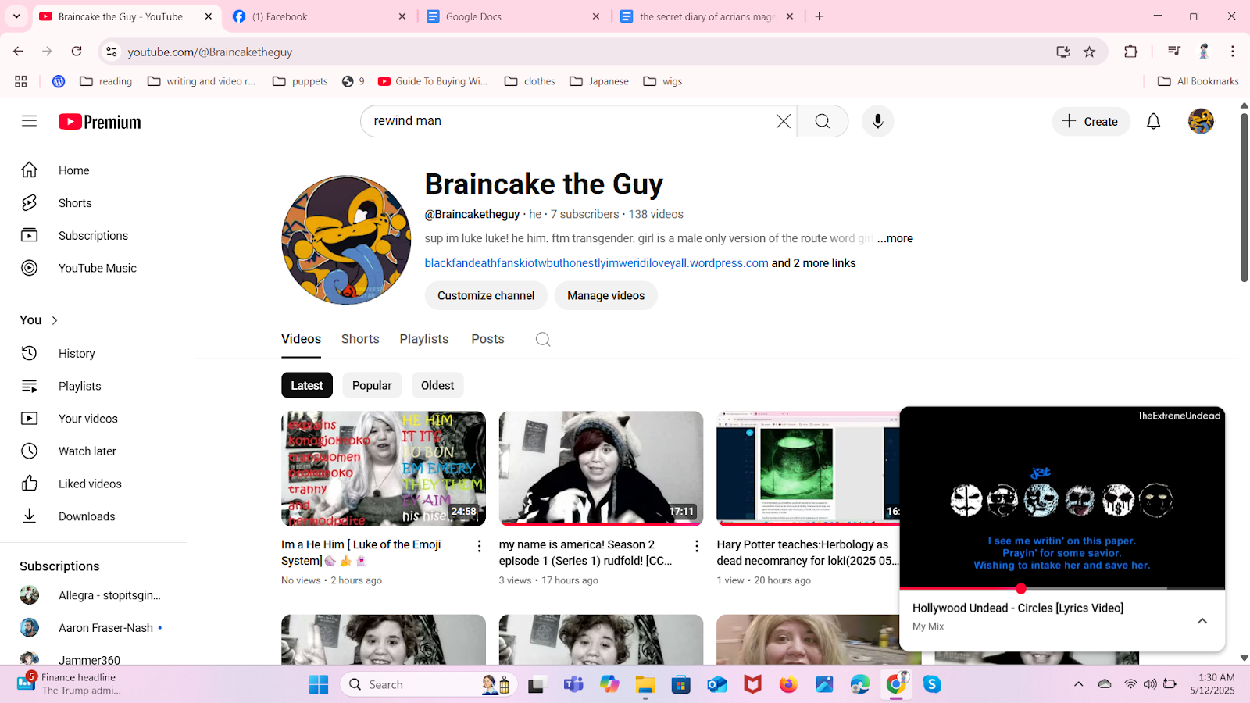This screenshot has width=1250, height=703.
Task: Clear the search box with the X icon
Action: pos(783,121)
